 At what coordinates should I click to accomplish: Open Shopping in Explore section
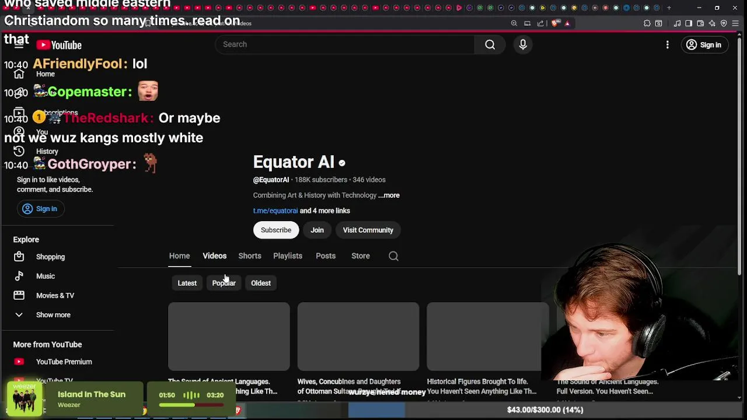tap(50, 257)
